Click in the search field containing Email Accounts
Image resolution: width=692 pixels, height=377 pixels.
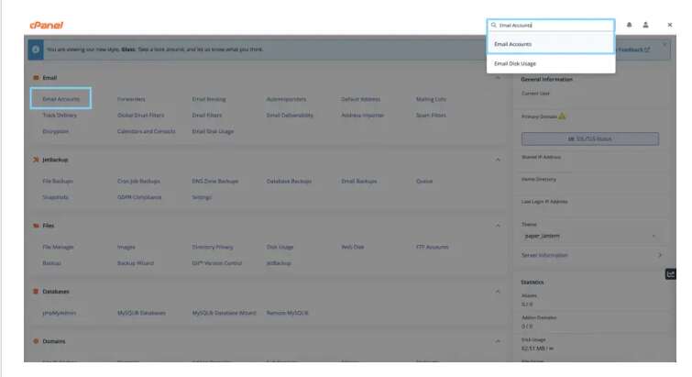pos(555,26)
